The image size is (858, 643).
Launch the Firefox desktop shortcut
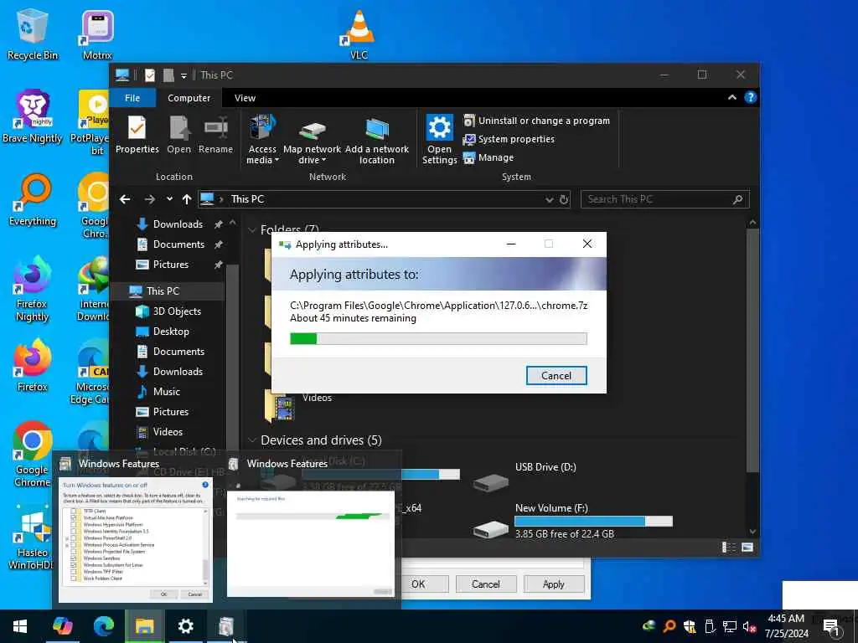click(x=33, y=365)
